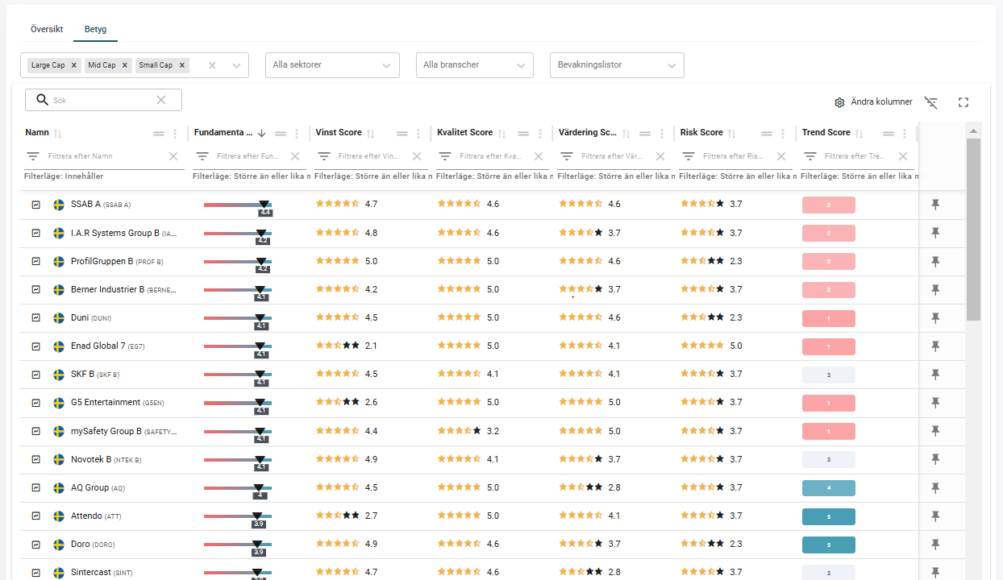Pin the Attendo row

tap(935, 516)
